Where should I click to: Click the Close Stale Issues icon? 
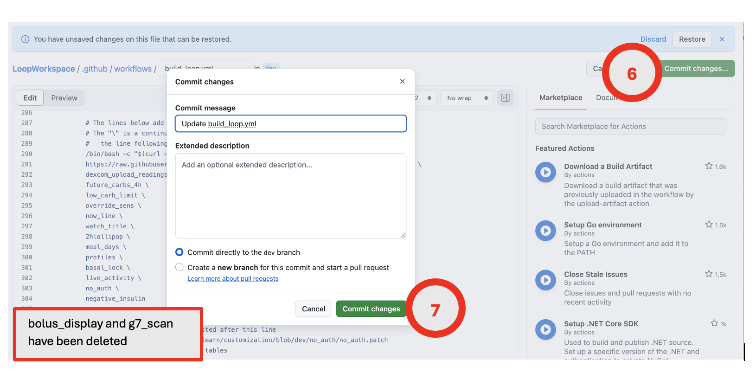545,280
